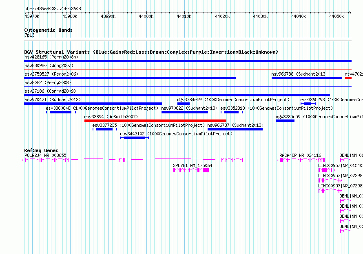Viewport: 363px width, 254px height.
Task: Click the 43970k ruler tick label
Action: [x=32, y=17]
